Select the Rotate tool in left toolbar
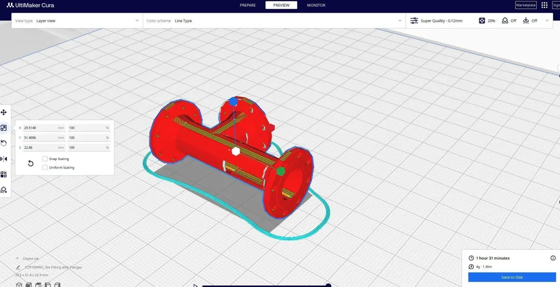The width and height of the screenshot is (560, 287). click(x=4, y=143)
